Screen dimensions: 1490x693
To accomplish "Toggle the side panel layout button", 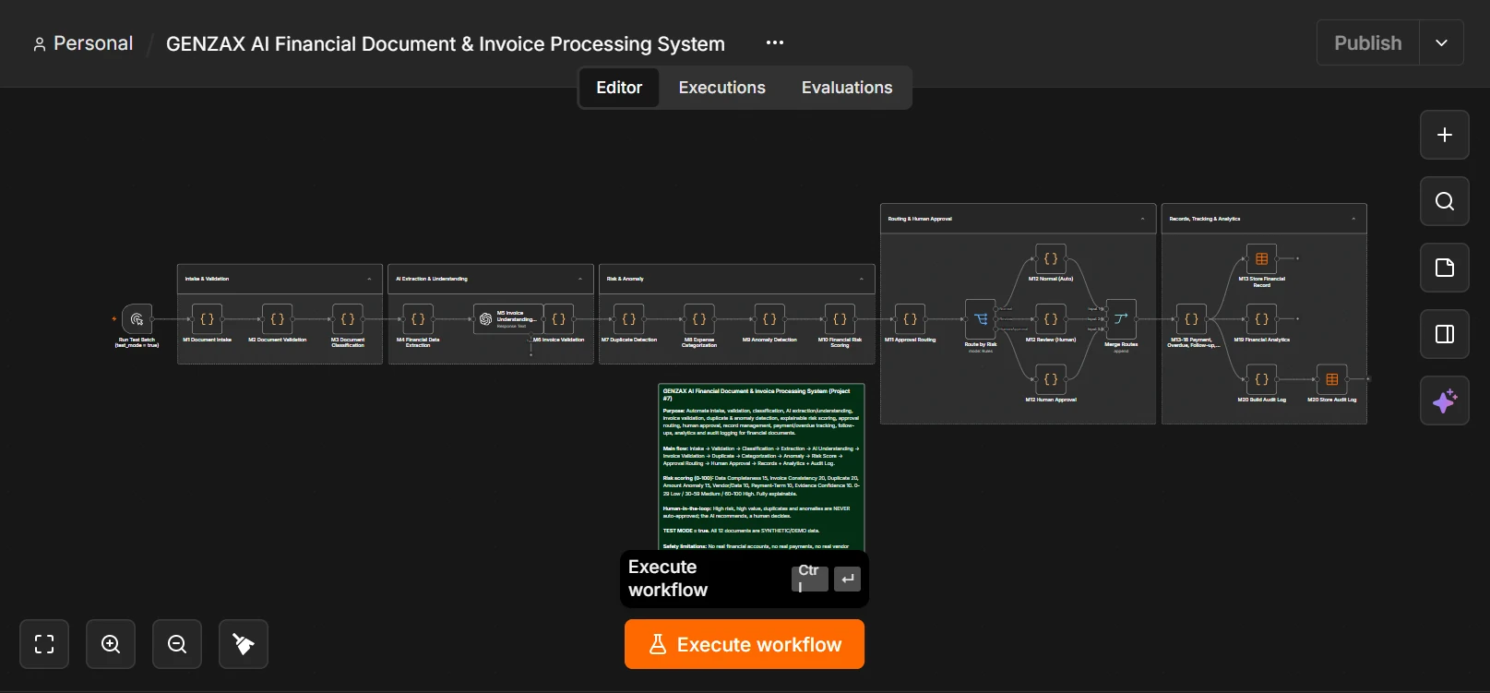I will coord(1445,334).
